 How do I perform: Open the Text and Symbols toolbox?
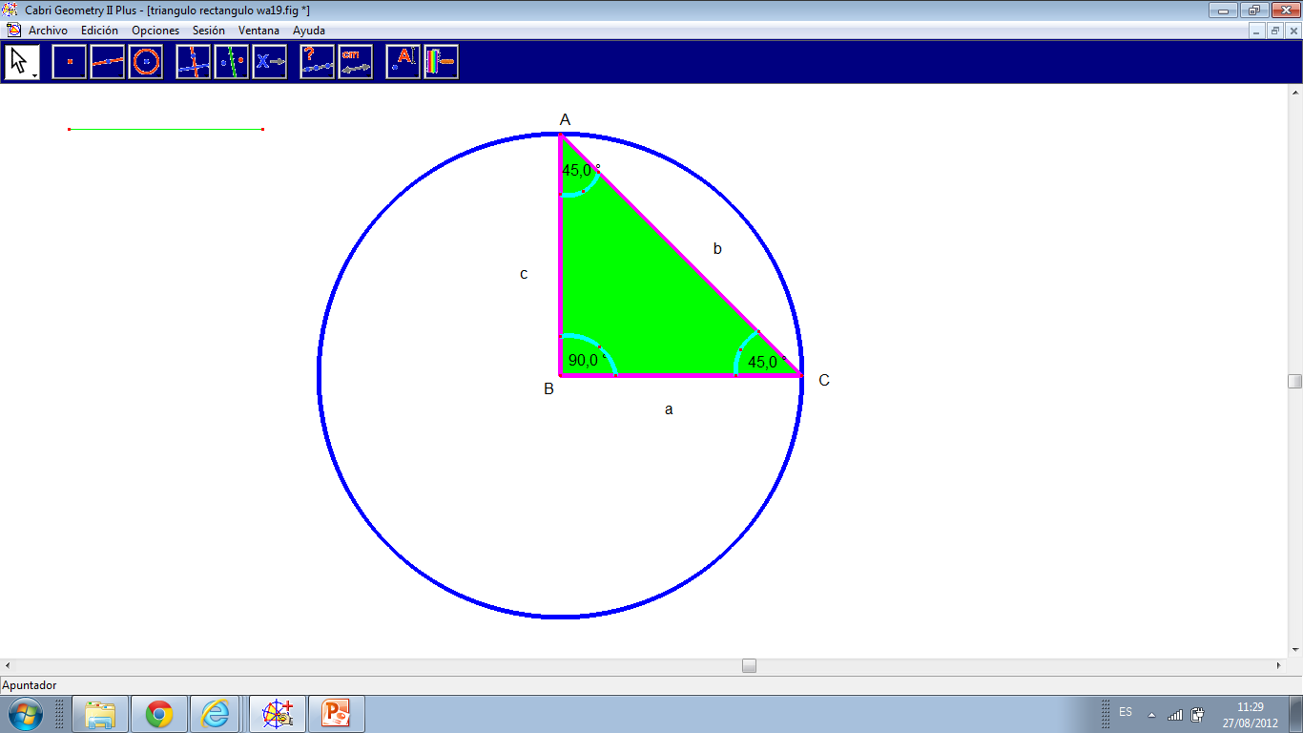pos(403,62)
